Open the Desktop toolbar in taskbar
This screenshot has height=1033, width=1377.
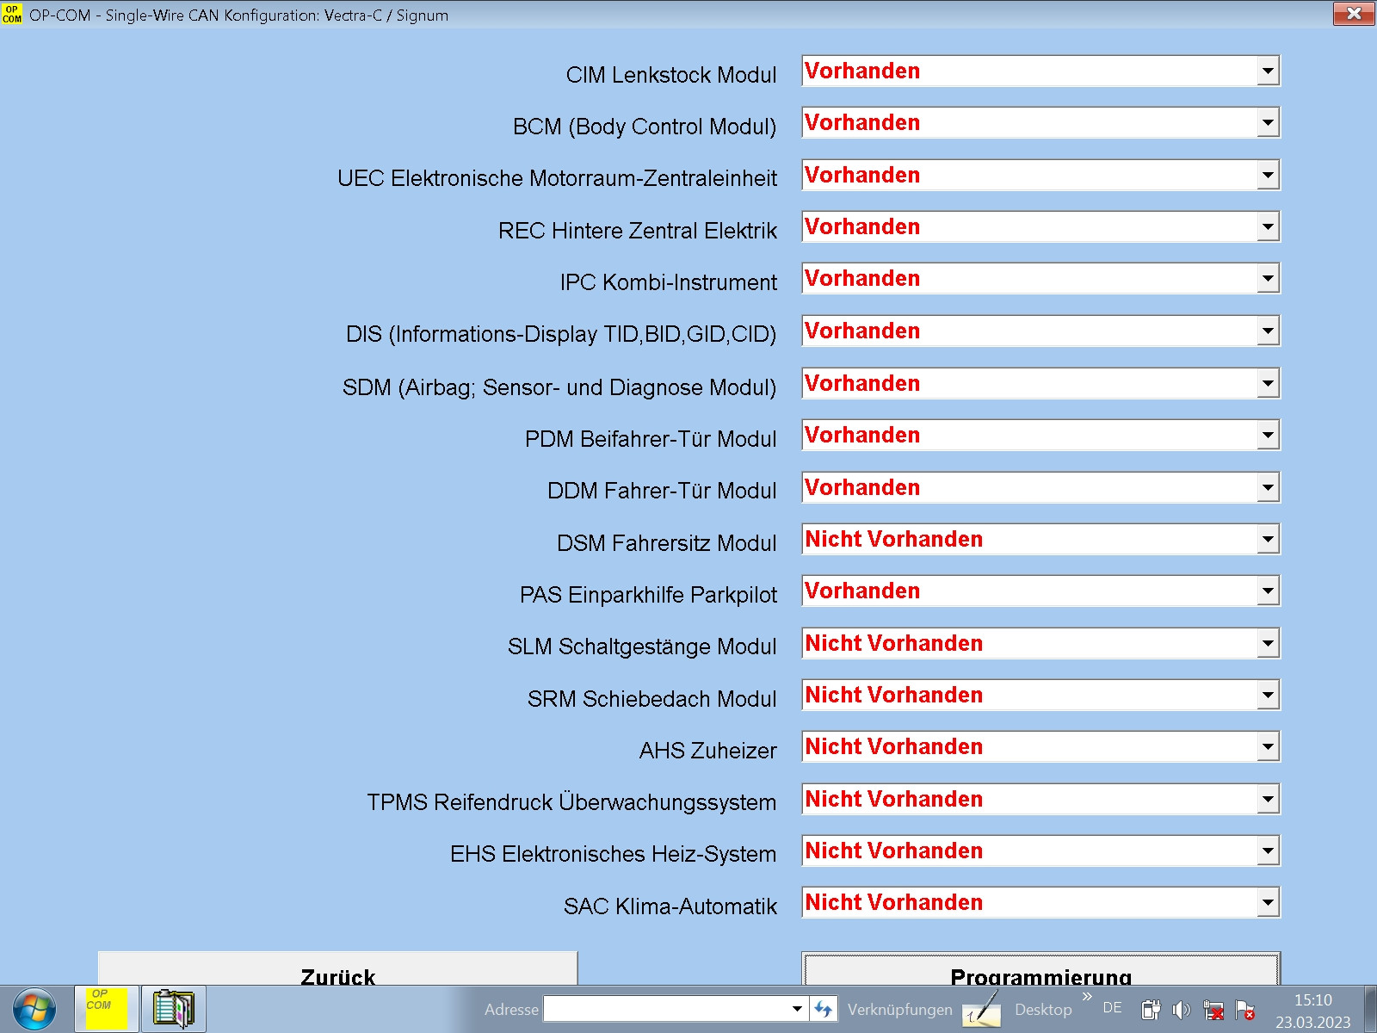(x=1043, y=1010)
